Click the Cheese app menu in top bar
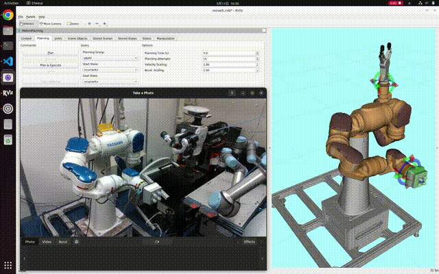 35,3
